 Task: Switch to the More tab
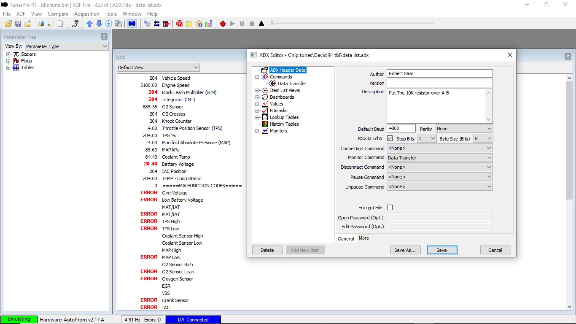363,238
